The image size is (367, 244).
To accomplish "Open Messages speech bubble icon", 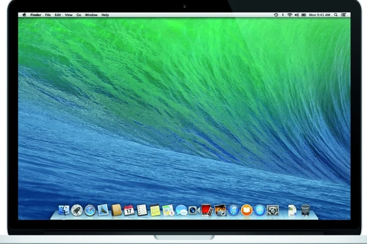I will tap(181, 210).
